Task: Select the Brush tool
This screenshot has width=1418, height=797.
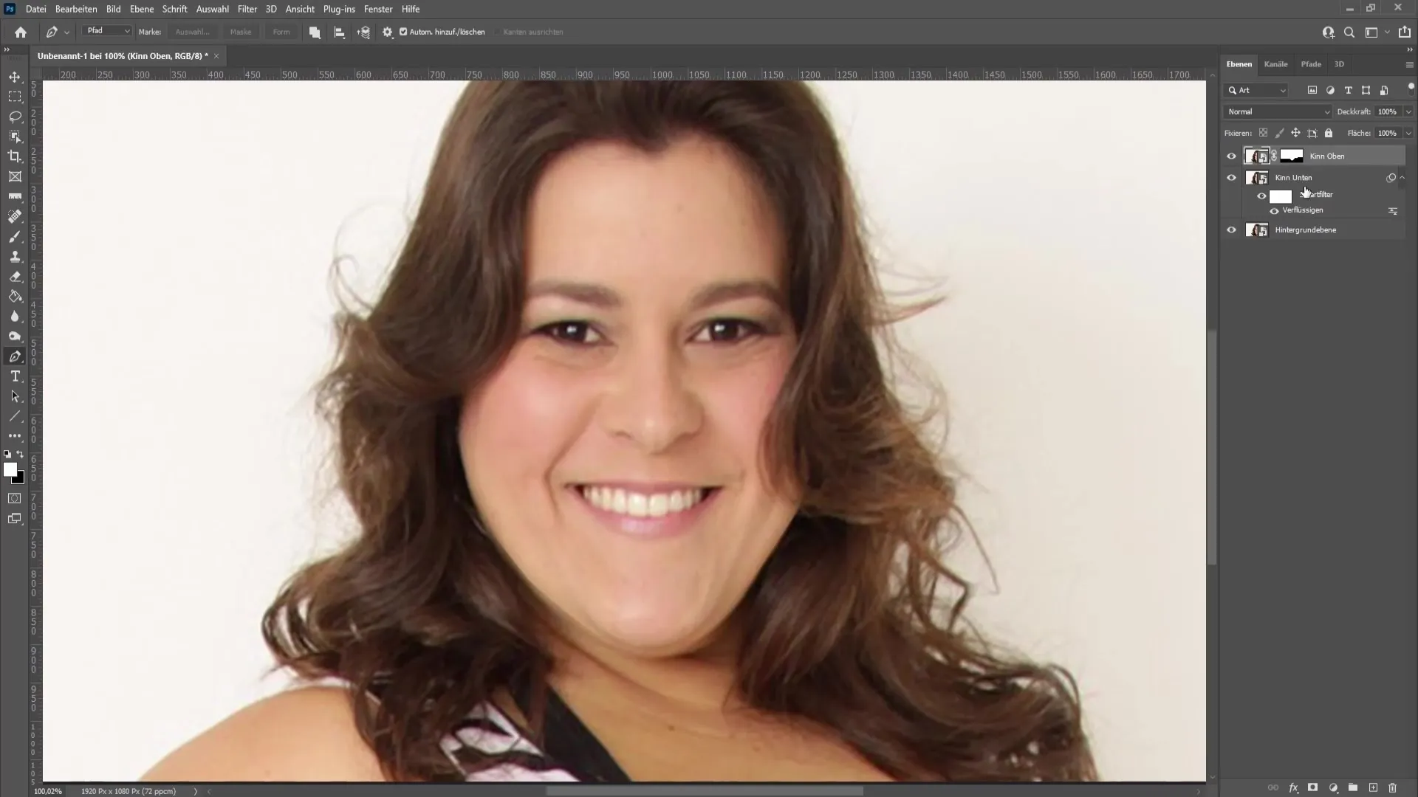Action: tap(15, 236)
